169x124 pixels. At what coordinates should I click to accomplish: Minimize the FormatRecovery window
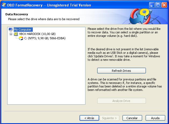pyautogui.click(x=152, y=5)
